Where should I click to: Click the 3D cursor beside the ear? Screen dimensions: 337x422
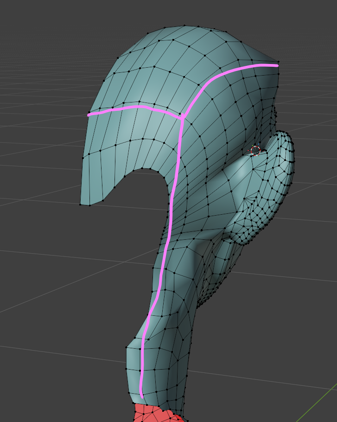click(x=255, y=150)
